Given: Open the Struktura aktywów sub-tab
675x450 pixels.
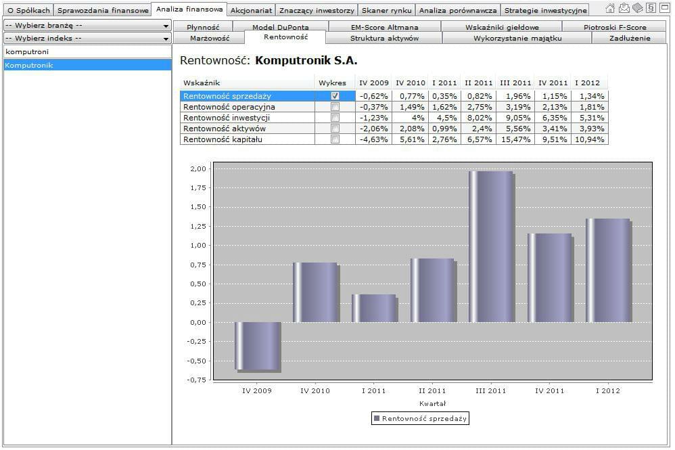Looking at the screenshot, I should [384, 39].
